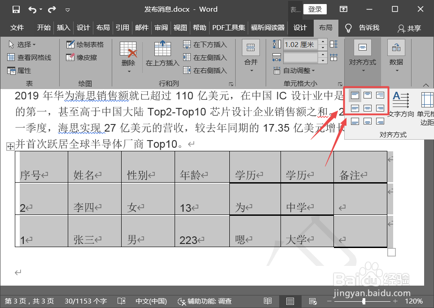Select the align top left icon

click(355, 95)
